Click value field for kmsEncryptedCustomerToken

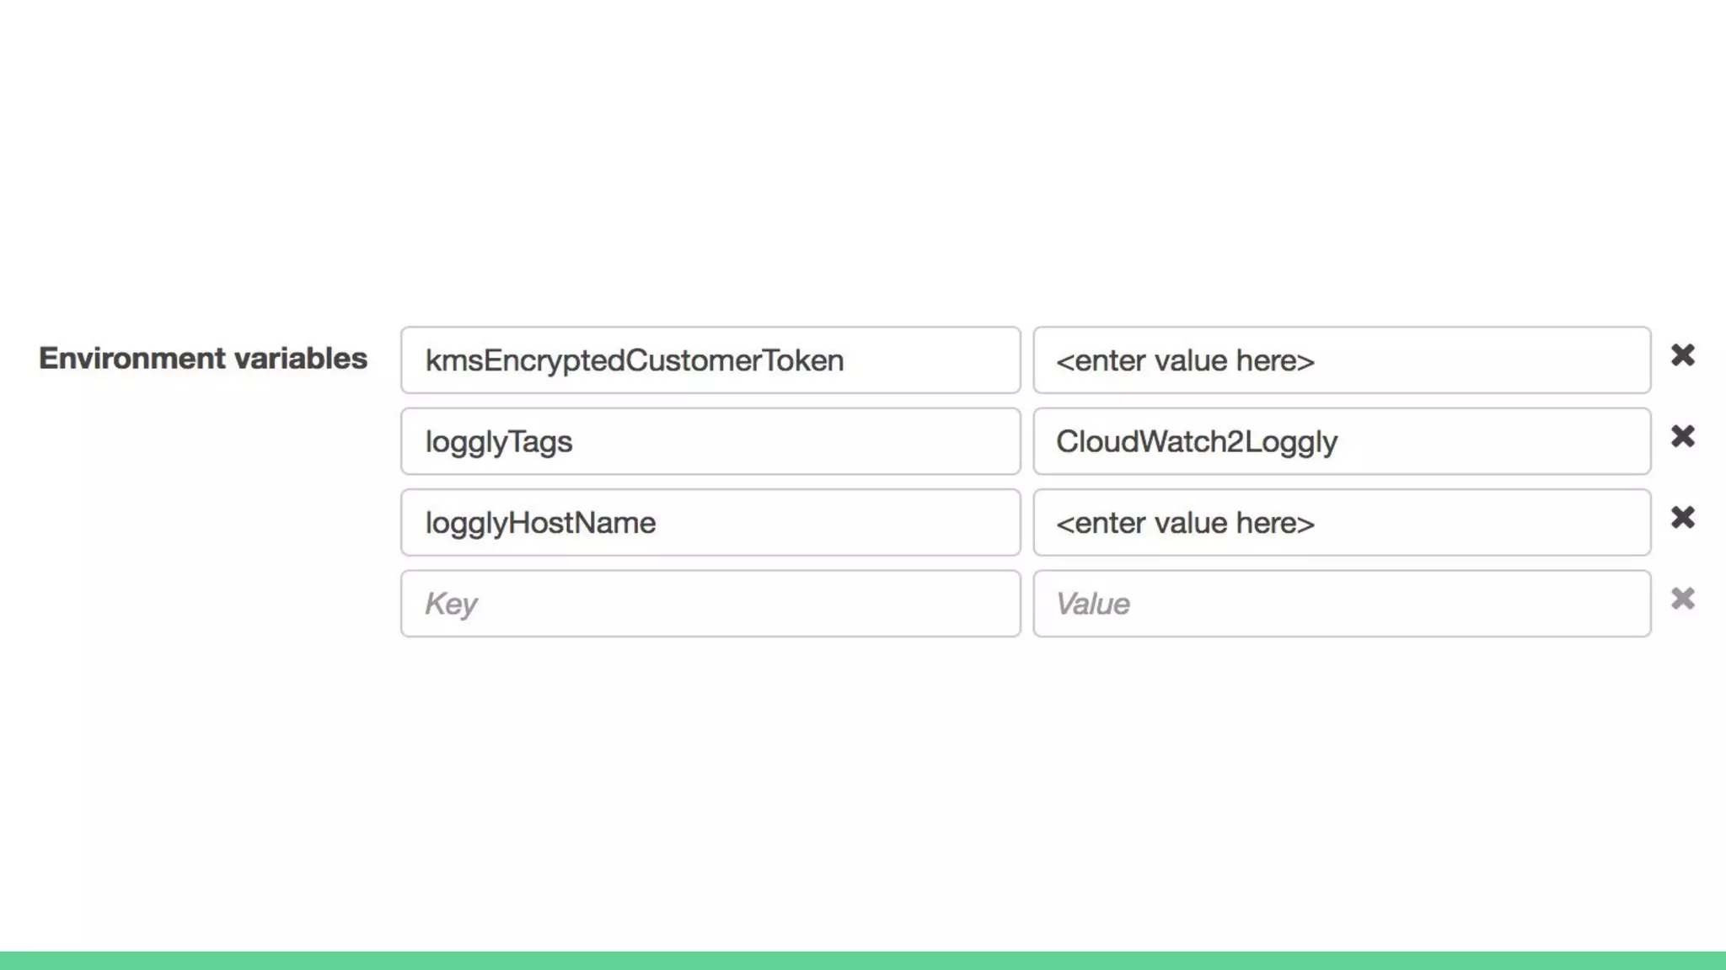[1342, 360]
